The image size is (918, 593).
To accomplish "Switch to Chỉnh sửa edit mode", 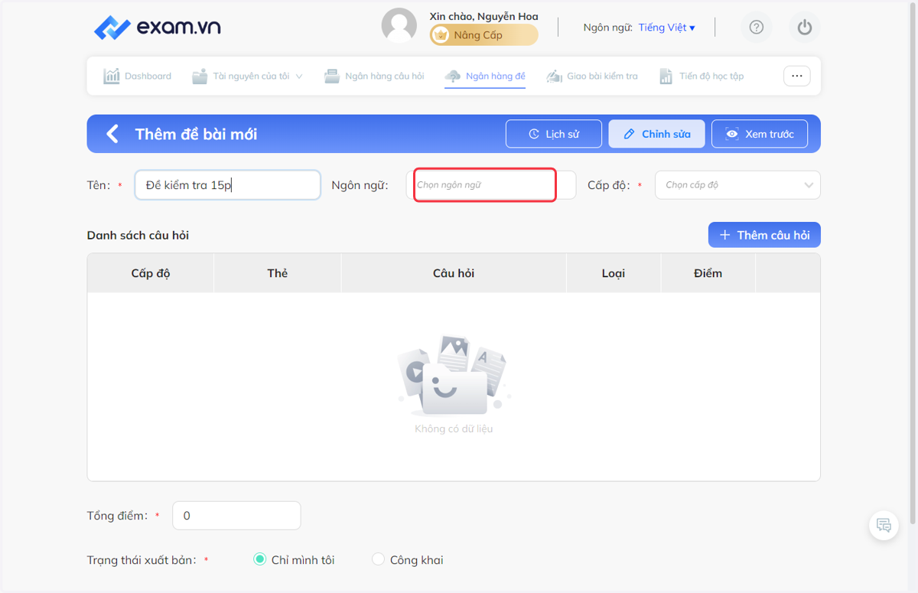I will (657, 134).
